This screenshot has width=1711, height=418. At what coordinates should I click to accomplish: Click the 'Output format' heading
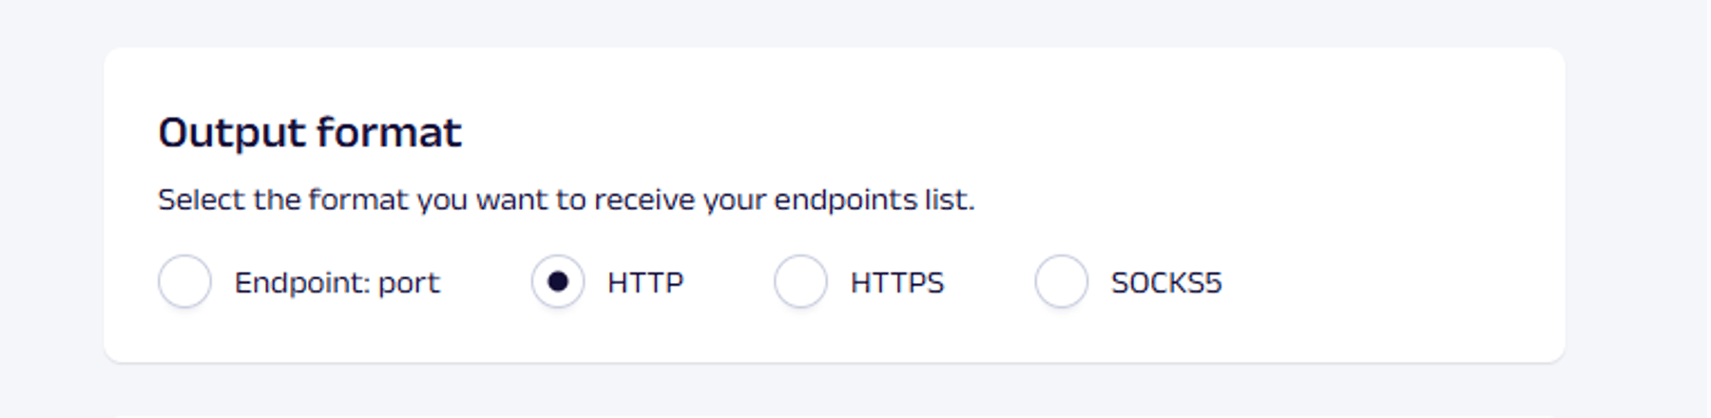pos(310,132)
